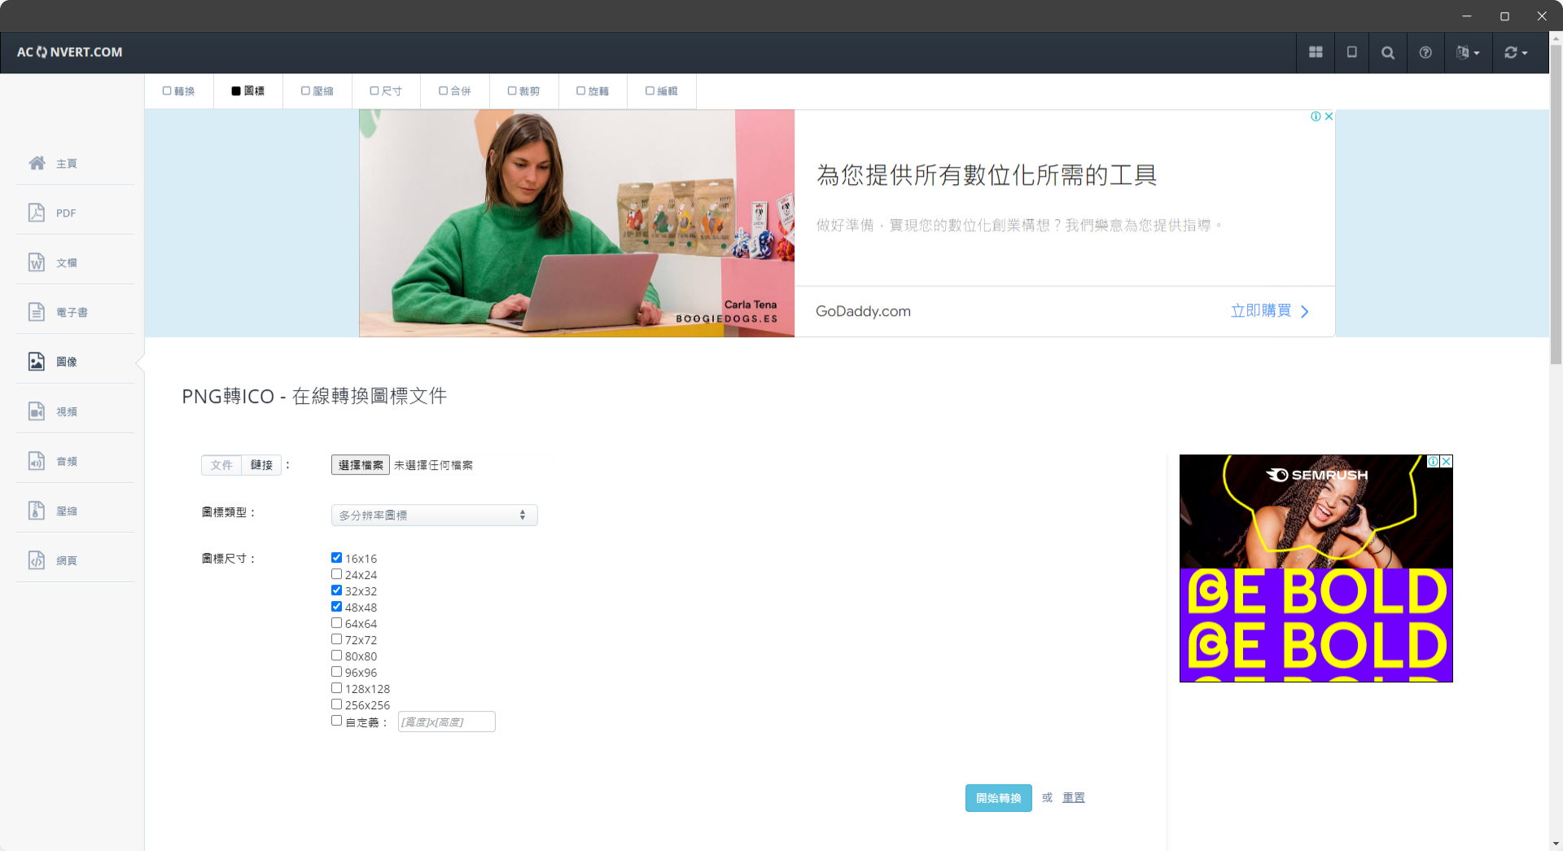Close the SEMRUSH side ad
This screenshot has width=1563, height=851.
point(1447,461)
